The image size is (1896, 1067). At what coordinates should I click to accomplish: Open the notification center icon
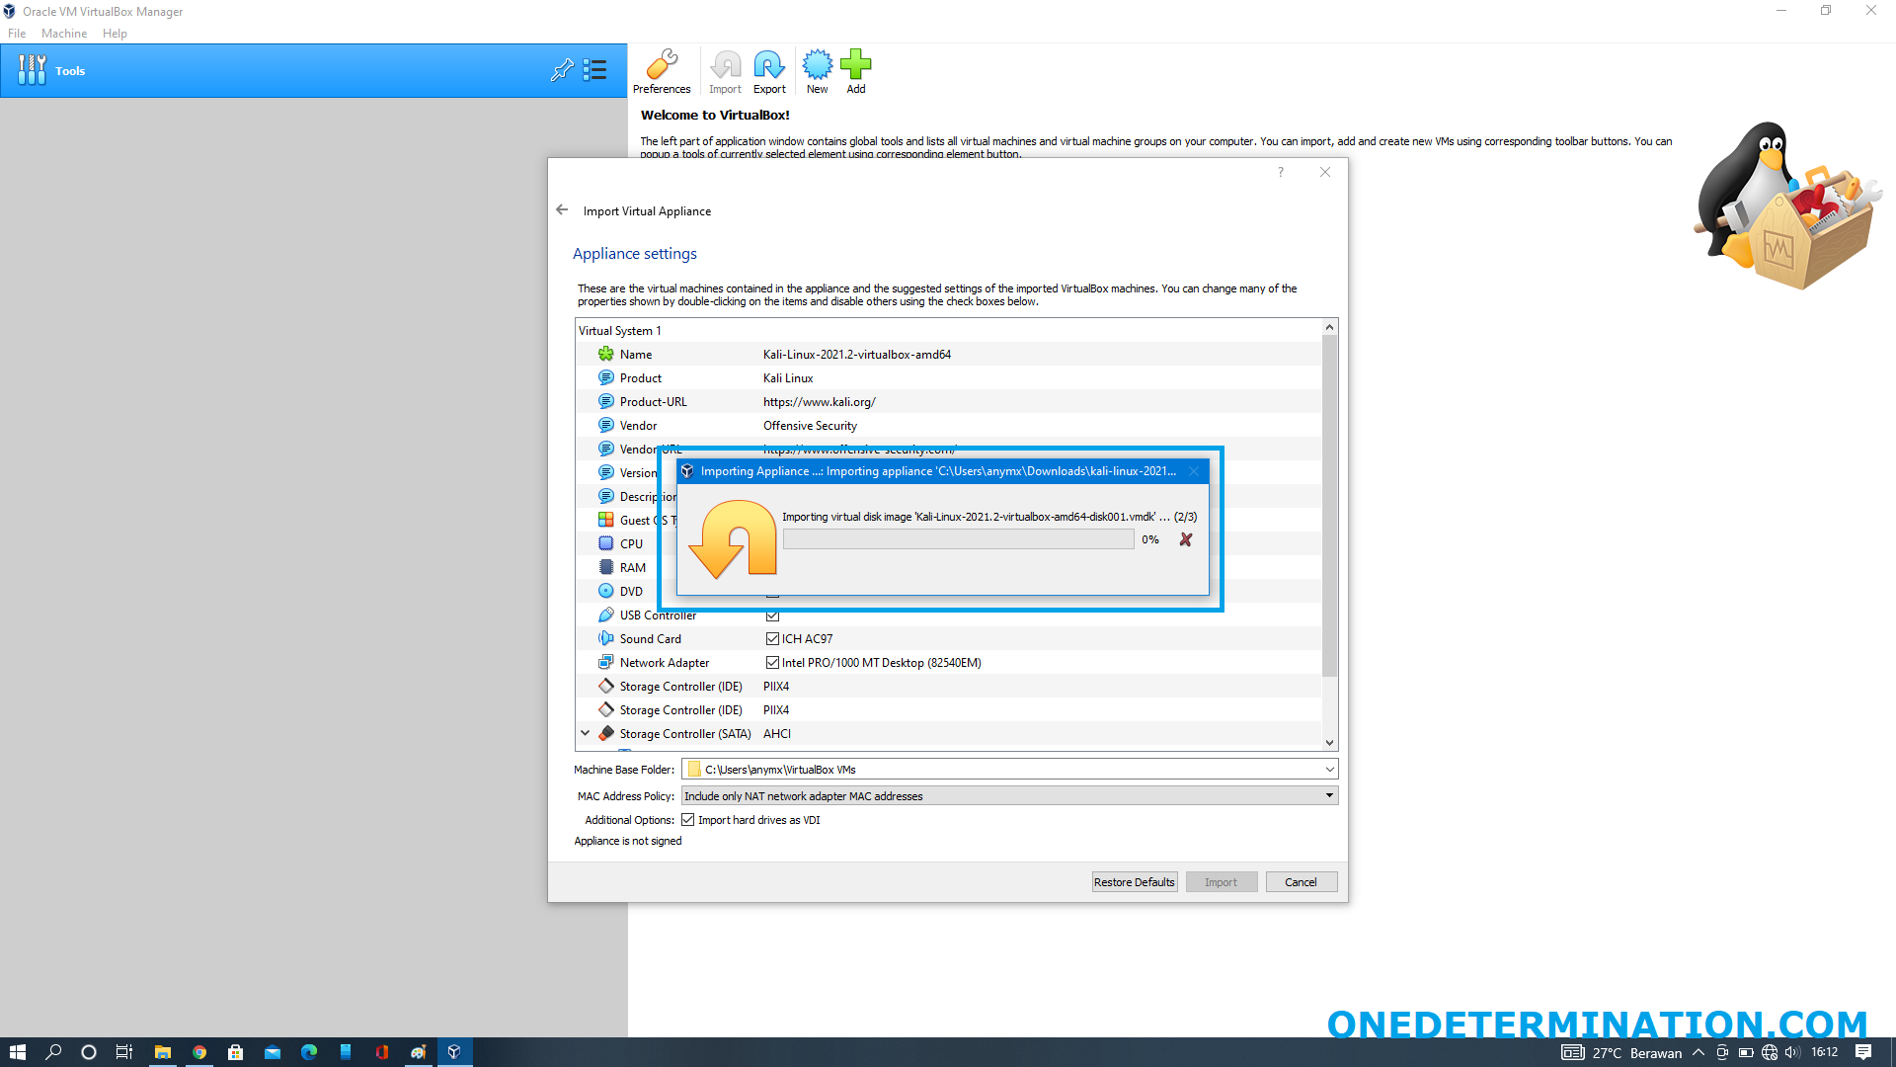click(x=1863, y=1052)
